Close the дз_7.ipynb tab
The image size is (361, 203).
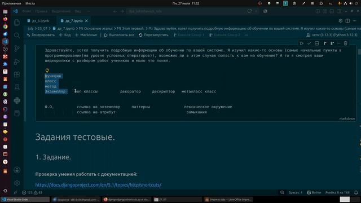coord(86,21)
